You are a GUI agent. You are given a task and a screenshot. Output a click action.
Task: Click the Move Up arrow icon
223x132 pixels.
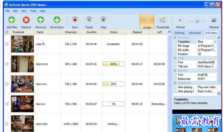pyautogui.click(x=40, y=20)
